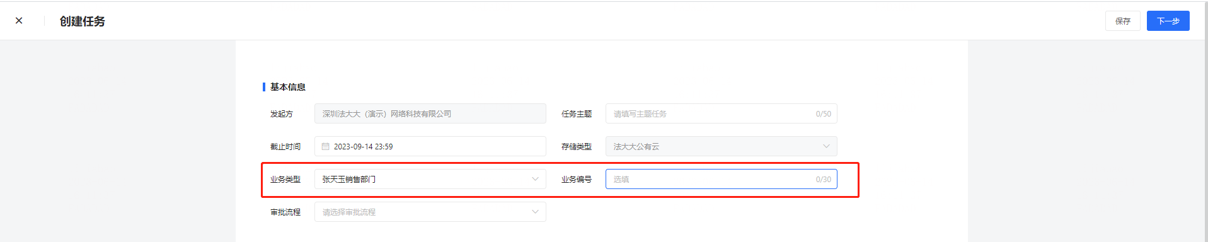The width and height of the screenshot is (1208, 242).
Task: Click the 存储类型 dropdown chevron arrow
Action: (826, 146)
